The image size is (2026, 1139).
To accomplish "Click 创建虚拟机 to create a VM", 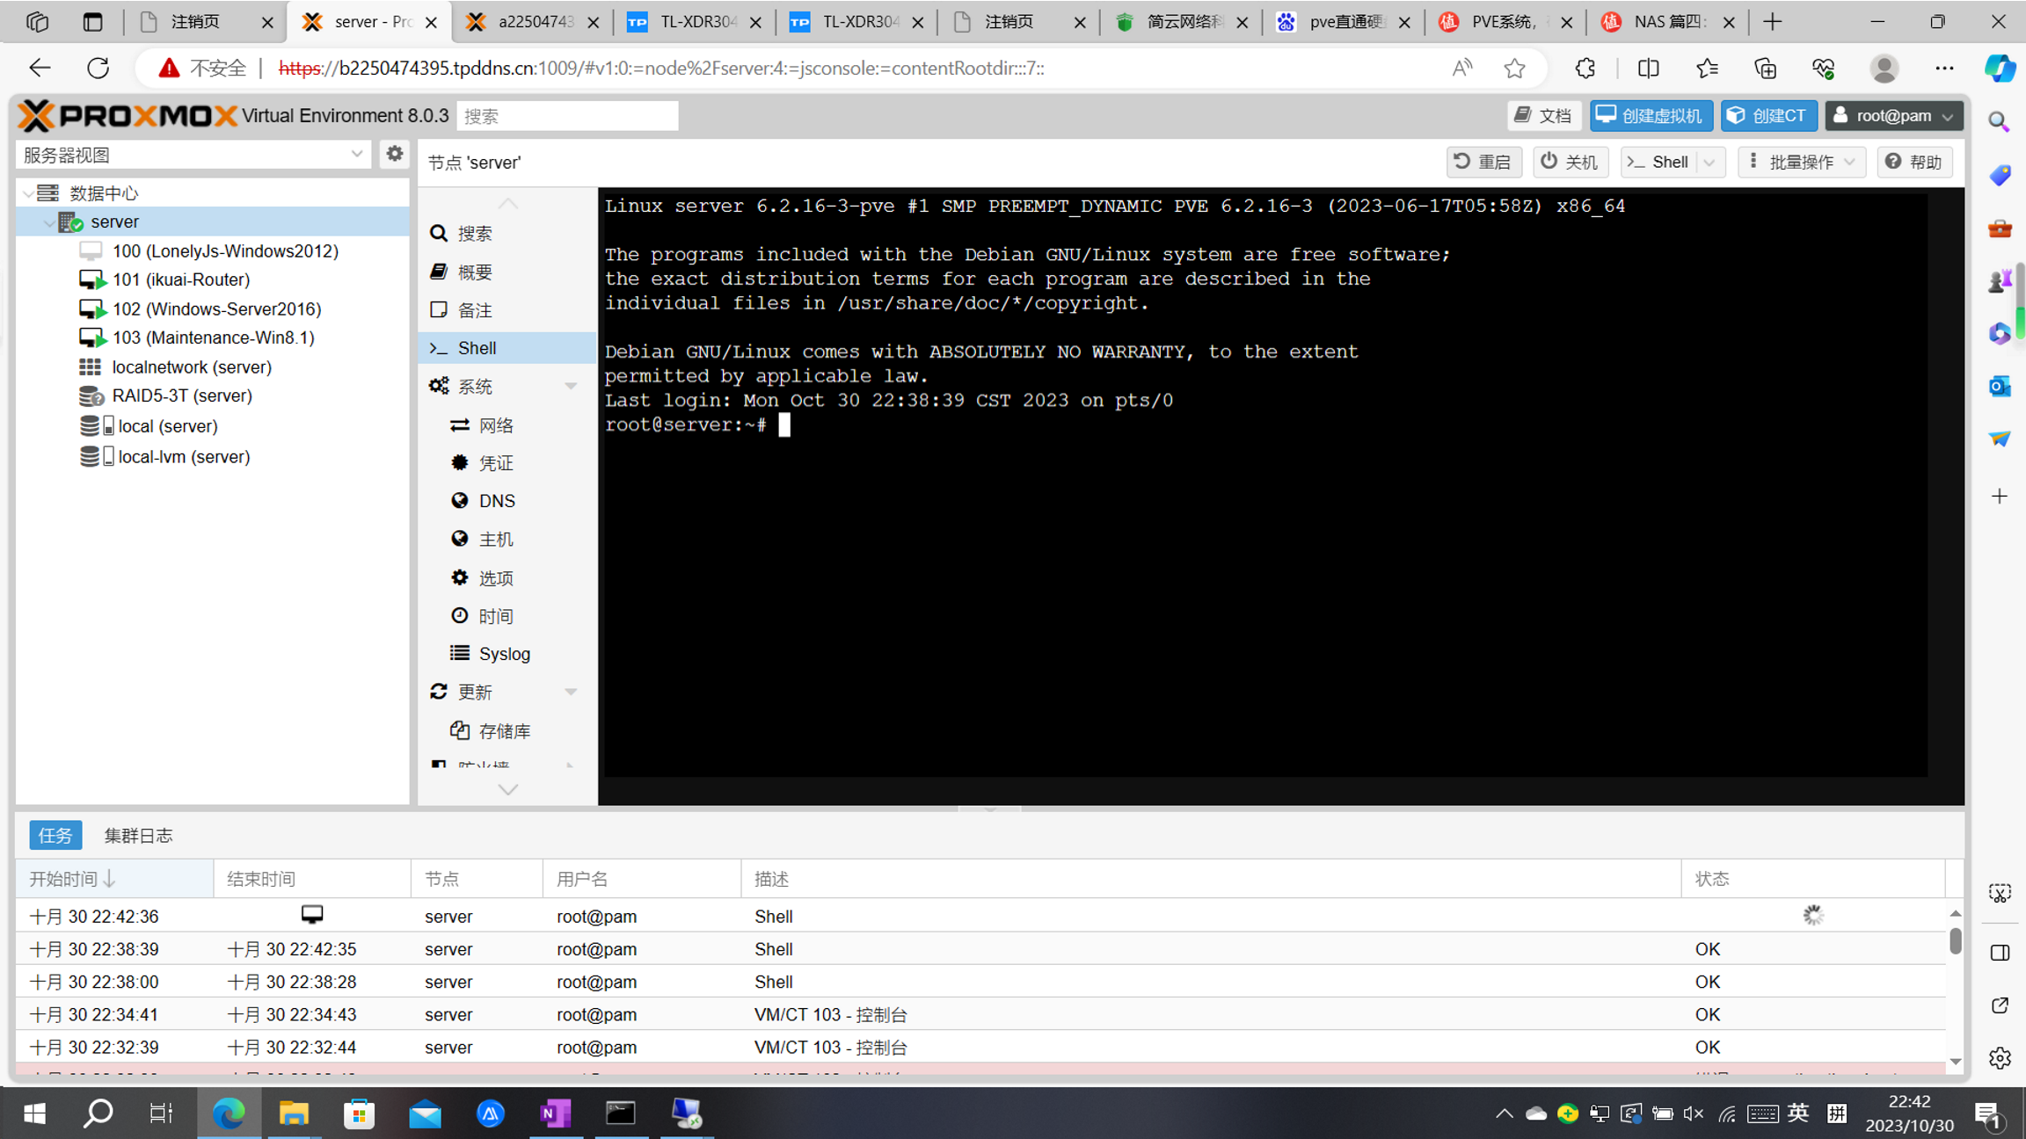I will (1650, 115).
